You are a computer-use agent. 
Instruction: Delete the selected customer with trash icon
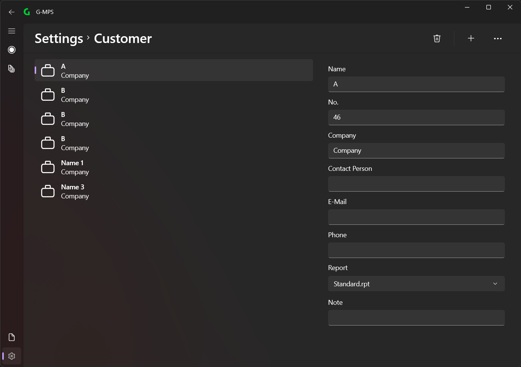coord(437,38)
